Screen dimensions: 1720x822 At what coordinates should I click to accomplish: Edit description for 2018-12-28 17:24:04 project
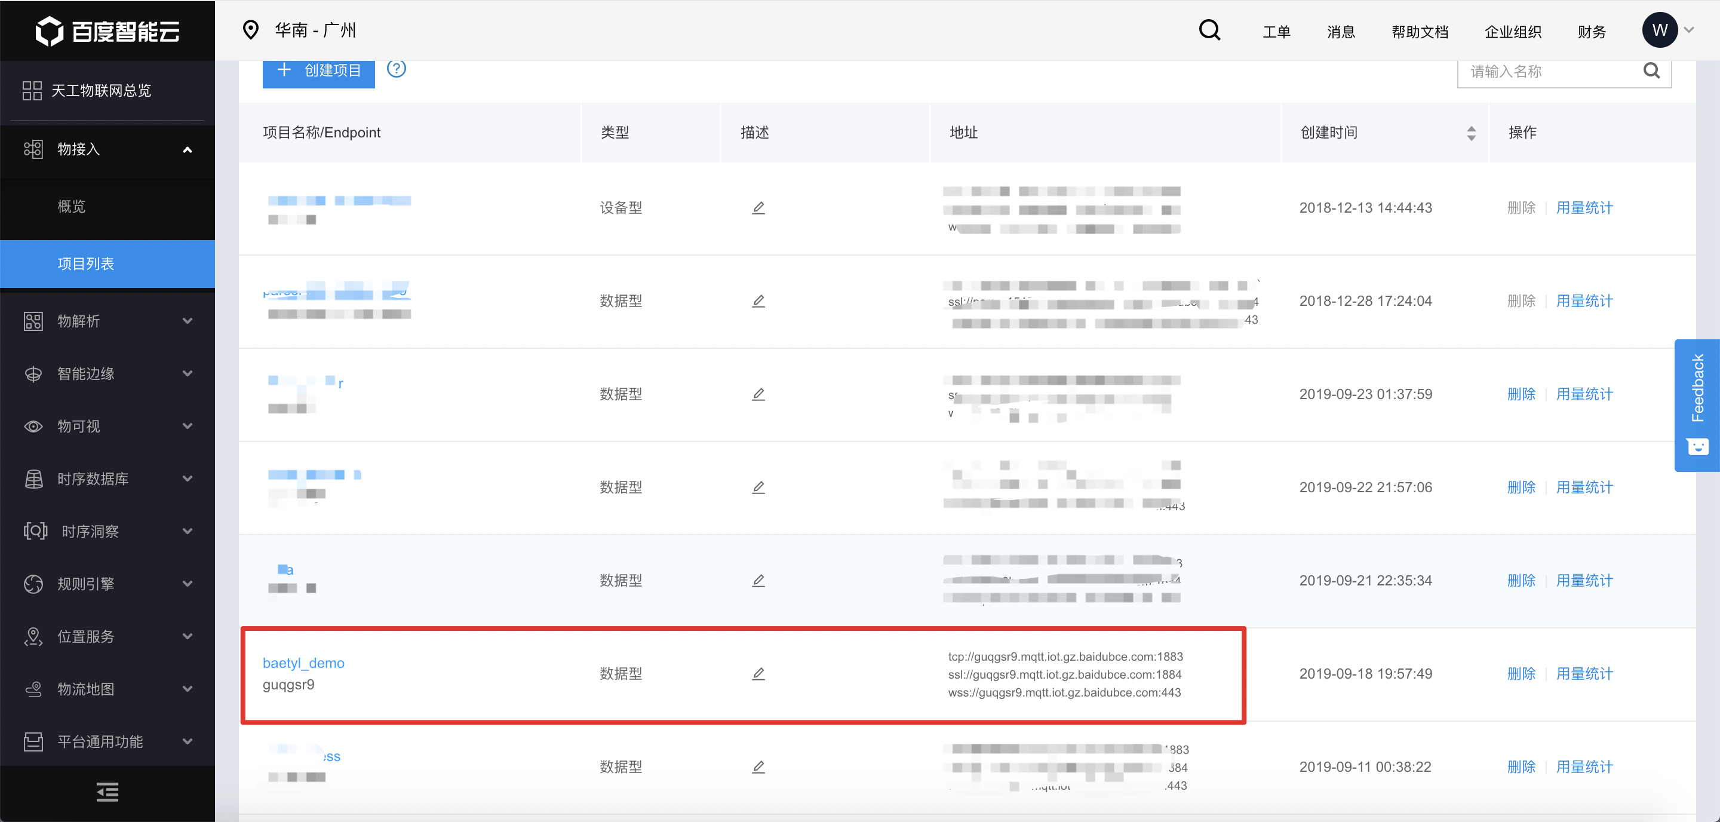[x=758, y=301]
